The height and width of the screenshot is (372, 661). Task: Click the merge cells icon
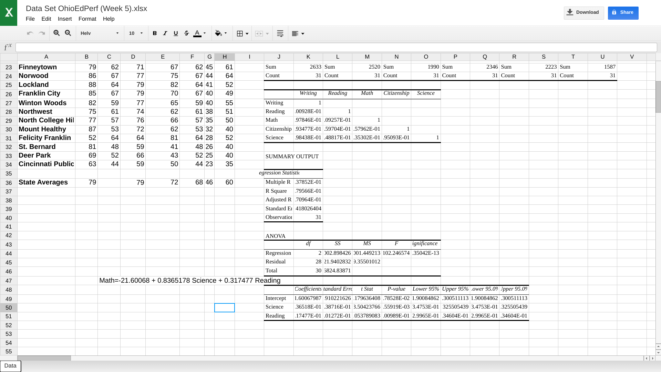[259, 33]
